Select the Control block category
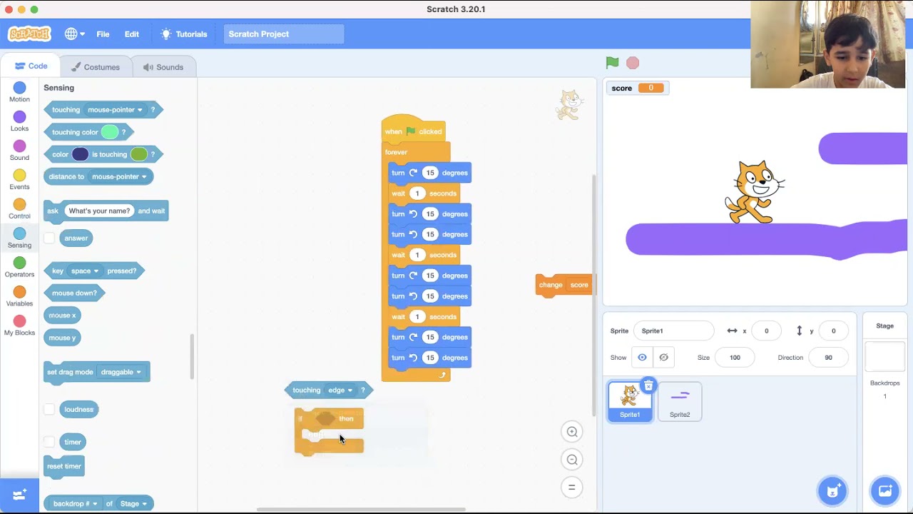Image resolution: width=913 pixels, height=514 pixels. click(19, 209)
